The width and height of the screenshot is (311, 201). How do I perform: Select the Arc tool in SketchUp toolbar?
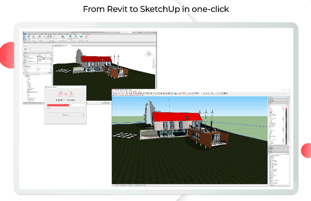pos(123,93)
